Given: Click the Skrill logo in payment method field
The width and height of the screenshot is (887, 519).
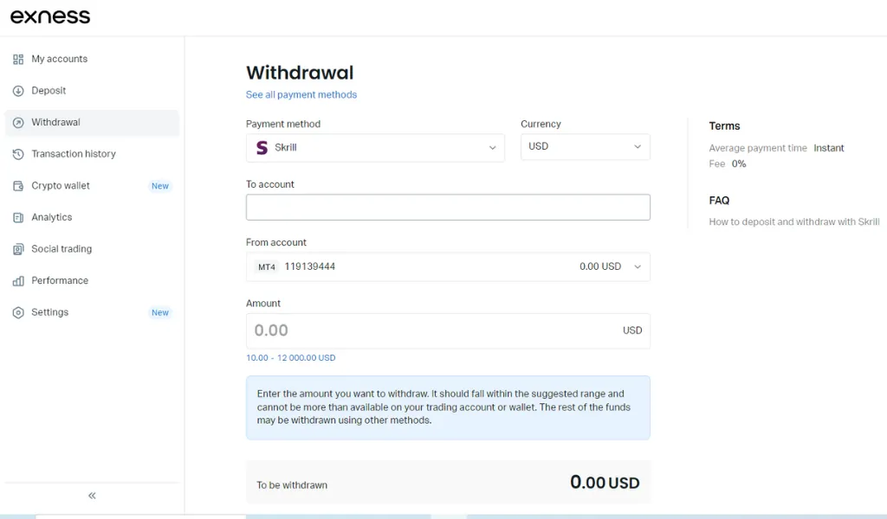Looking at the screenshot, I should click(x=262, y=147).
